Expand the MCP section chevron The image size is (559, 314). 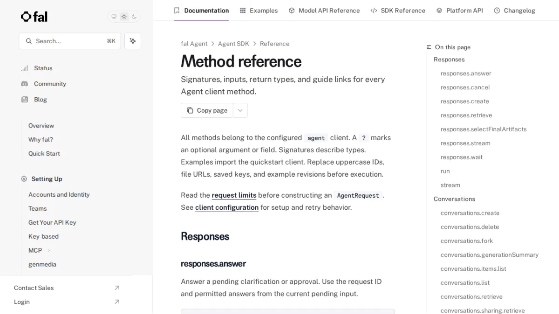pyautogui.click(x=49, y=250)
